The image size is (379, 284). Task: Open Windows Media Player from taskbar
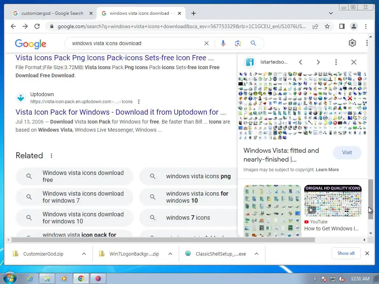[64, 279]
